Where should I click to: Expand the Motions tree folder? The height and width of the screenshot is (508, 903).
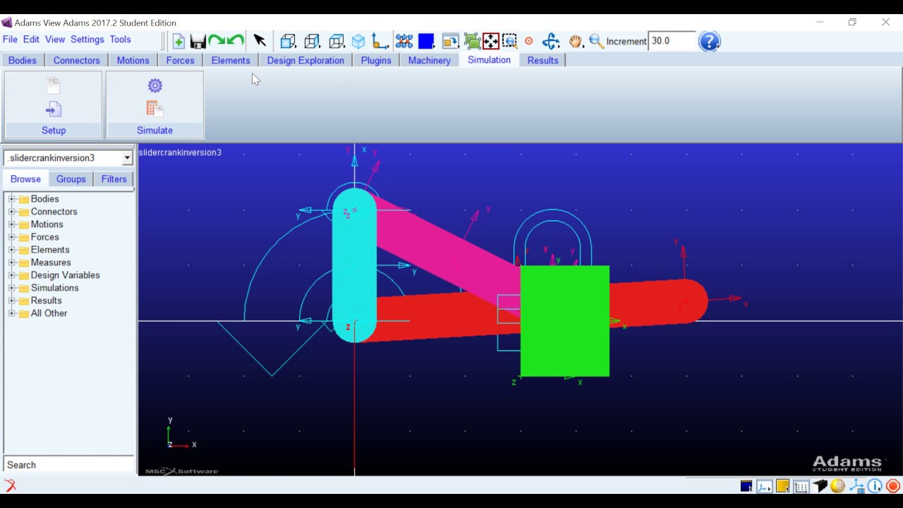point(11,224)
